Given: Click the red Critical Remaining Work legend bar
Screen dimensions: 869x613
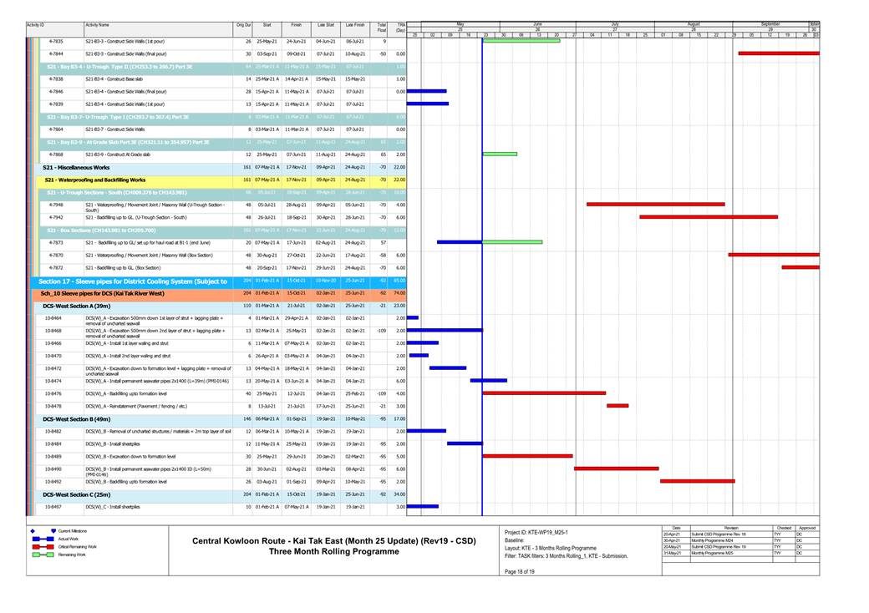Looking at the screenshot, I should [x=42, y=546].
